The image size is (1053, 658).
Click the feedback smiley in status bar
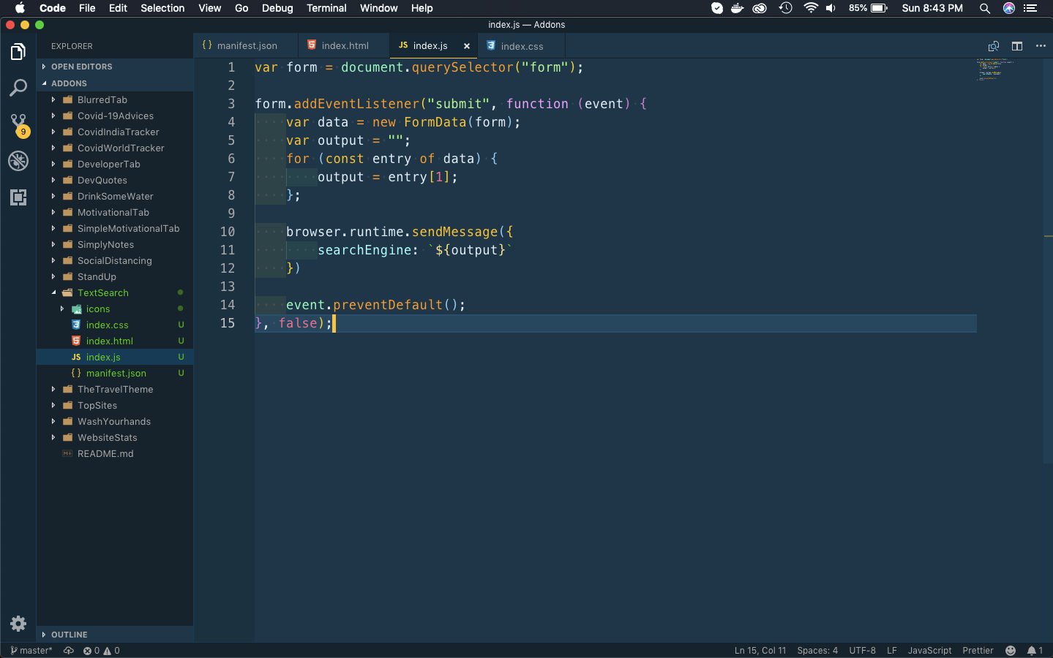(1011, 651)
